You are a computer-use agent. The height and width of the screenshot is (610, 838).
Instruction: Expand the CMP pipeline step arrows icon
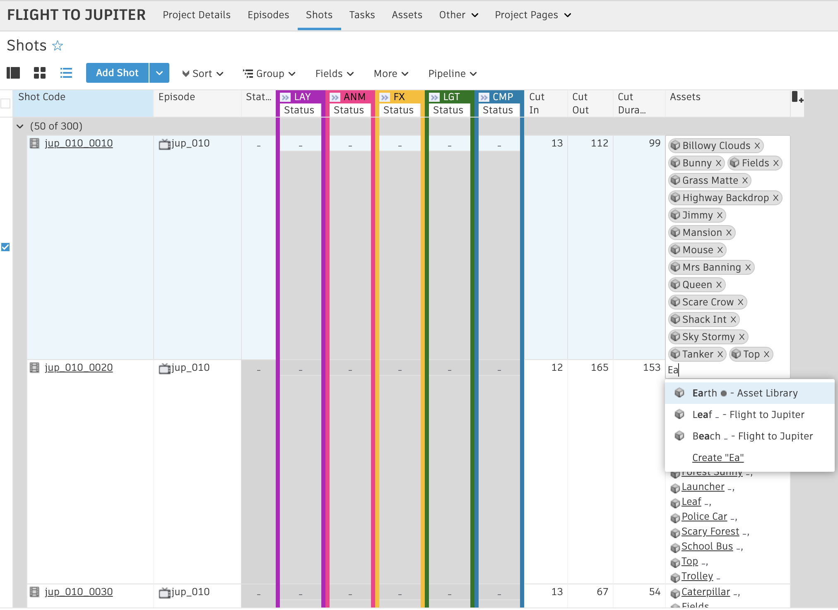[484, 97]
